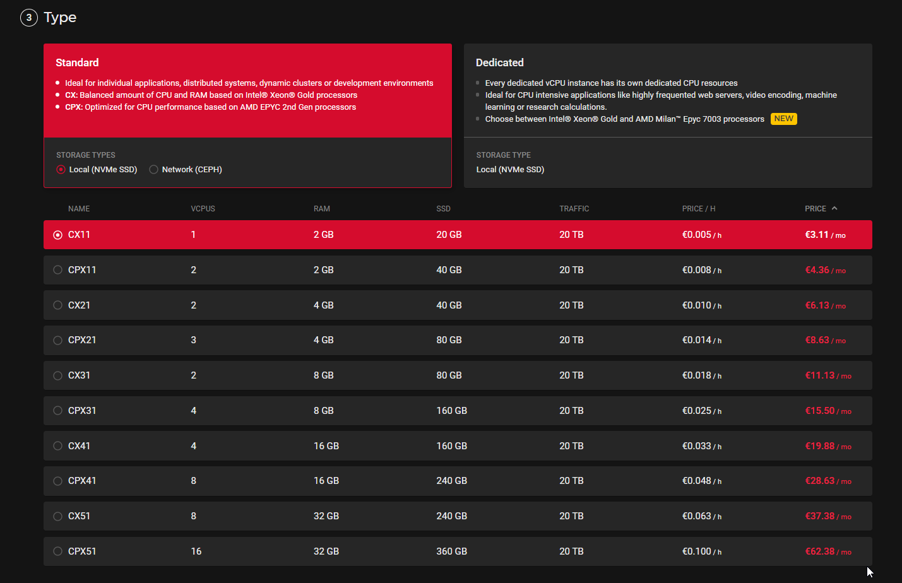
Task: Click the step 3 Type heading
Action: (60, 18)
